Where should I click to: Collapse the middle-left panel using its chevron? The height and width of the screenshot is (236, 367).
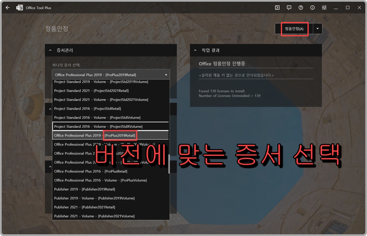[50, 109]
